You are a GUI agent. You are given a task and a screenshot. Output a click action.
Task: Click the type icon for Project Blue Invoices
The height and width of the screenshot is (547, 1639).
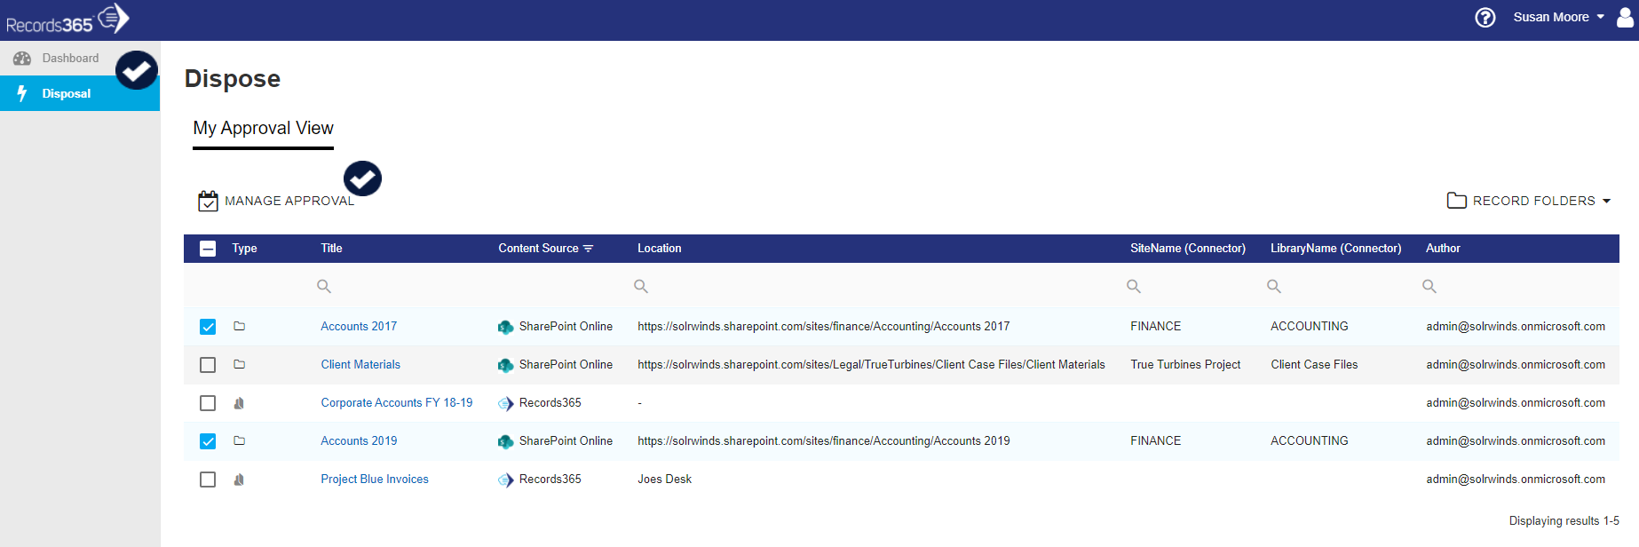pyautogui.click(x=239, y=480)
